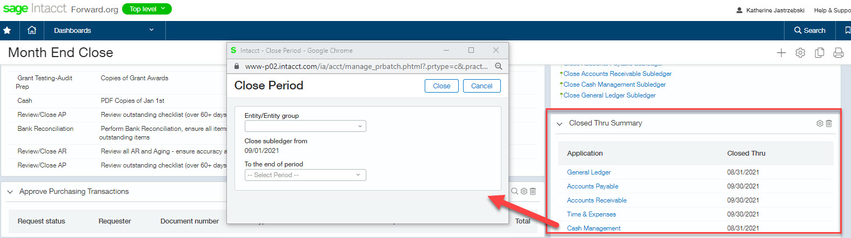The height and width of the screenshot is (238, 851).
Task: Open Close Accounts Receivable Subledger link
Action: tap(617, 74)
